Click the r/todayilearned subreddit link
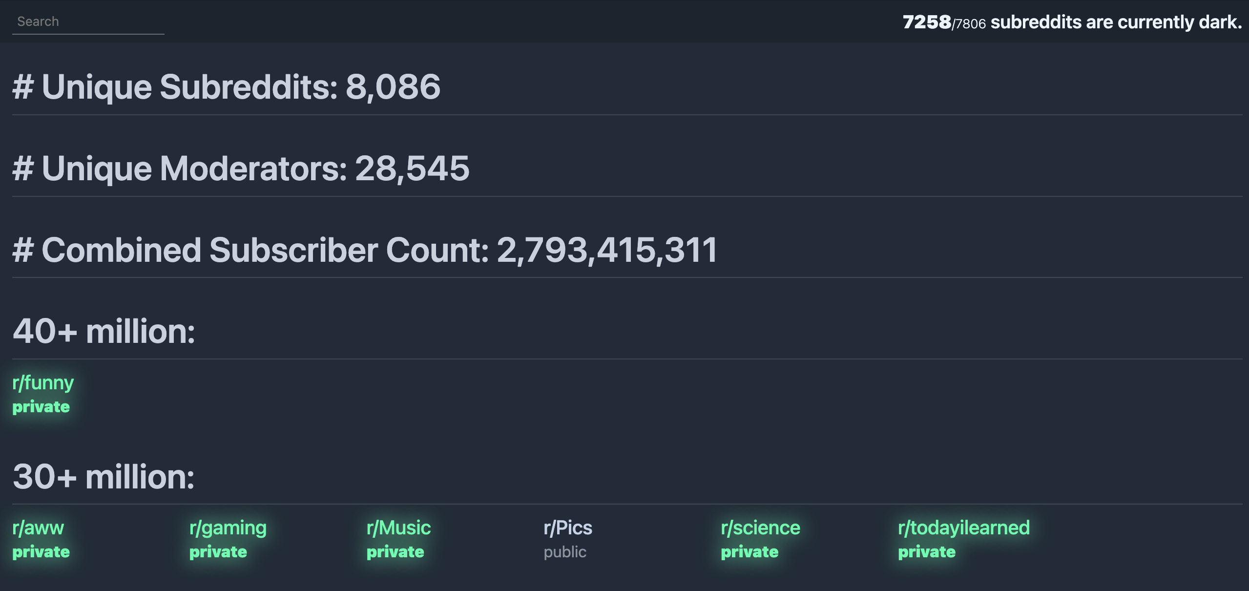 click(962, 527)
